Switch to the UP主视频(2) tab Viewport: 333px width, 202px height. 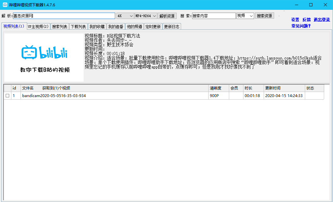[38, 27]
